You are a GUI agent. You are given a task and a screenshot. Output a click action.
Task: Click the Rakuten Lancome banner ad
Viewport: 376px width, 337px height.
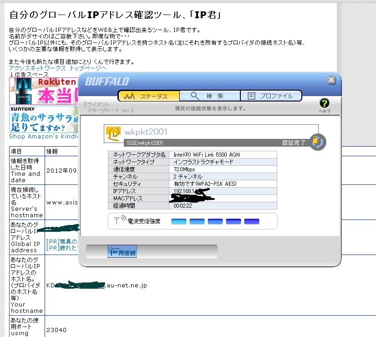click(x=44, y=91)
